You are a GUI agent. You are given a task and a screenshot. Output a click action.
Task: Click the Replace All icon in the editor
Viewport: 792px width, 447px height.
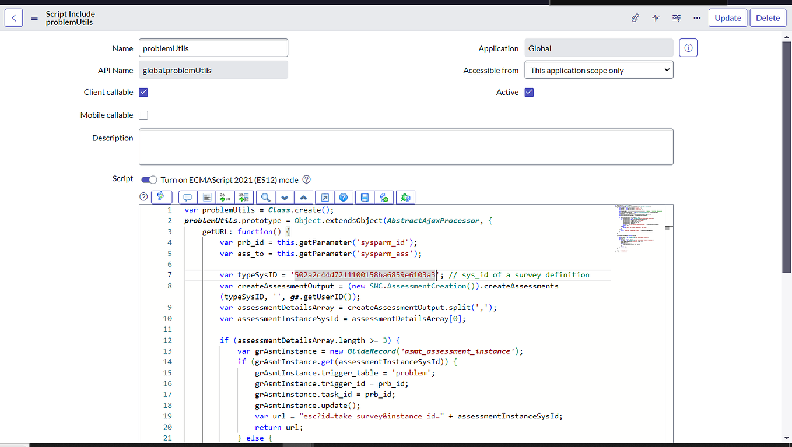pos(244,197)
